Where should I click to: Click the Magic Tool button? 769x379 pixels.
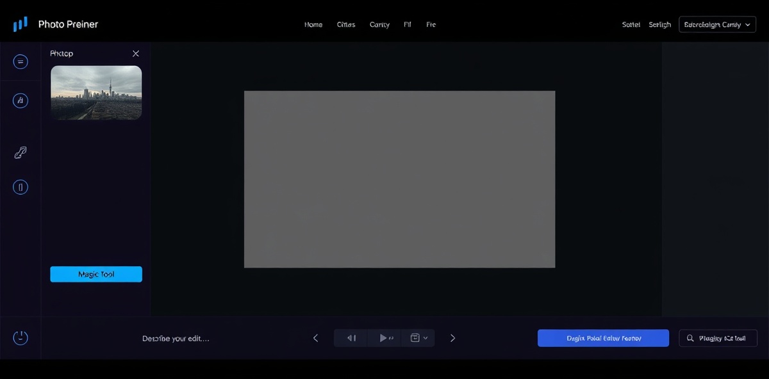(x=96, y=274)
